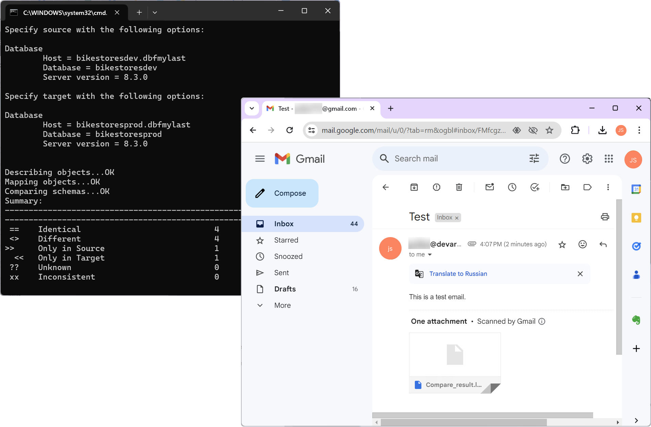Viewport: 651px width, 427px height.
Task: Add emoji reaction to the email
Action: pyautogui.click(x=583, y=244)
